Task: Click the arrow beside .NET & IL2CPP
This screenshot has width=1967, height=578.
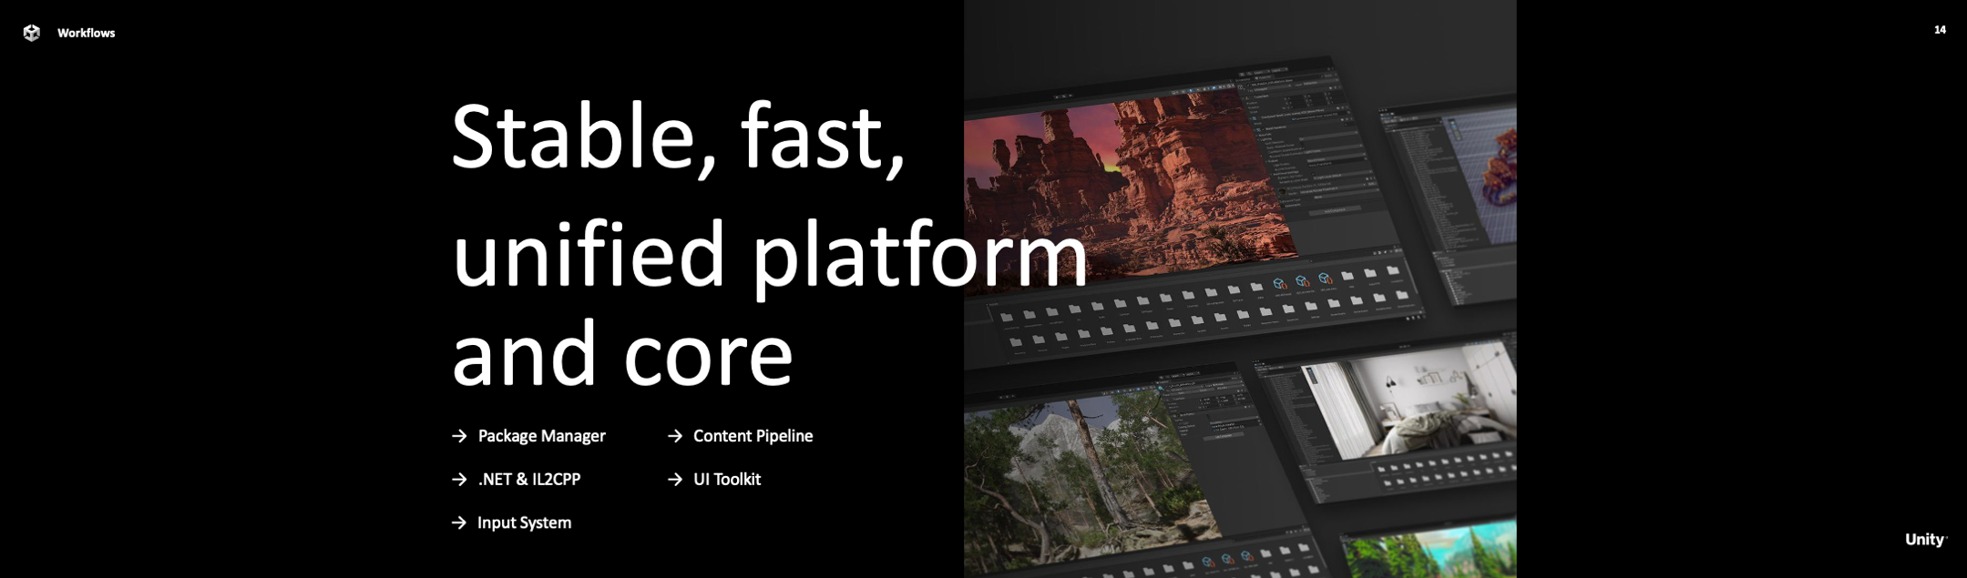Action: pos(459,479)
